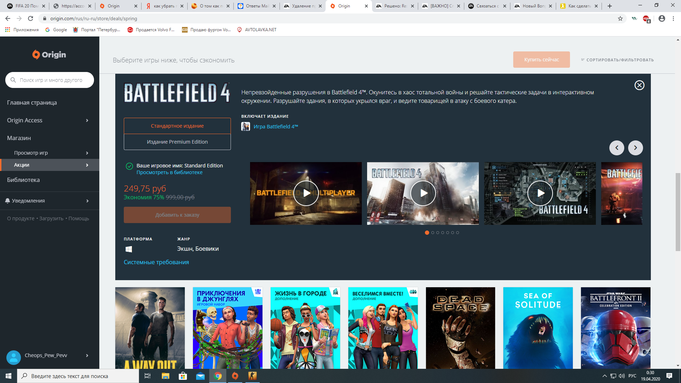Expand Origin Access submenu
This screenshot has width=681, height=383.
87,121
